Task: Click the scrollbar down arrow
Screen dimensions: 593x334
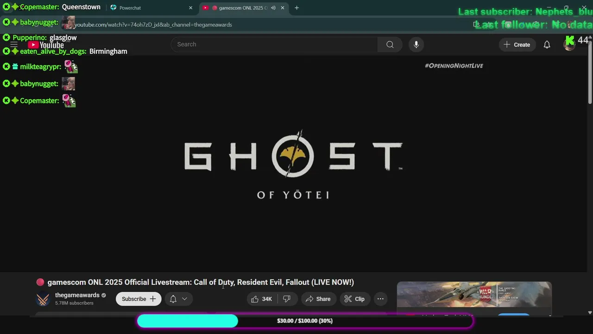Action: click(x=590, y=313)
